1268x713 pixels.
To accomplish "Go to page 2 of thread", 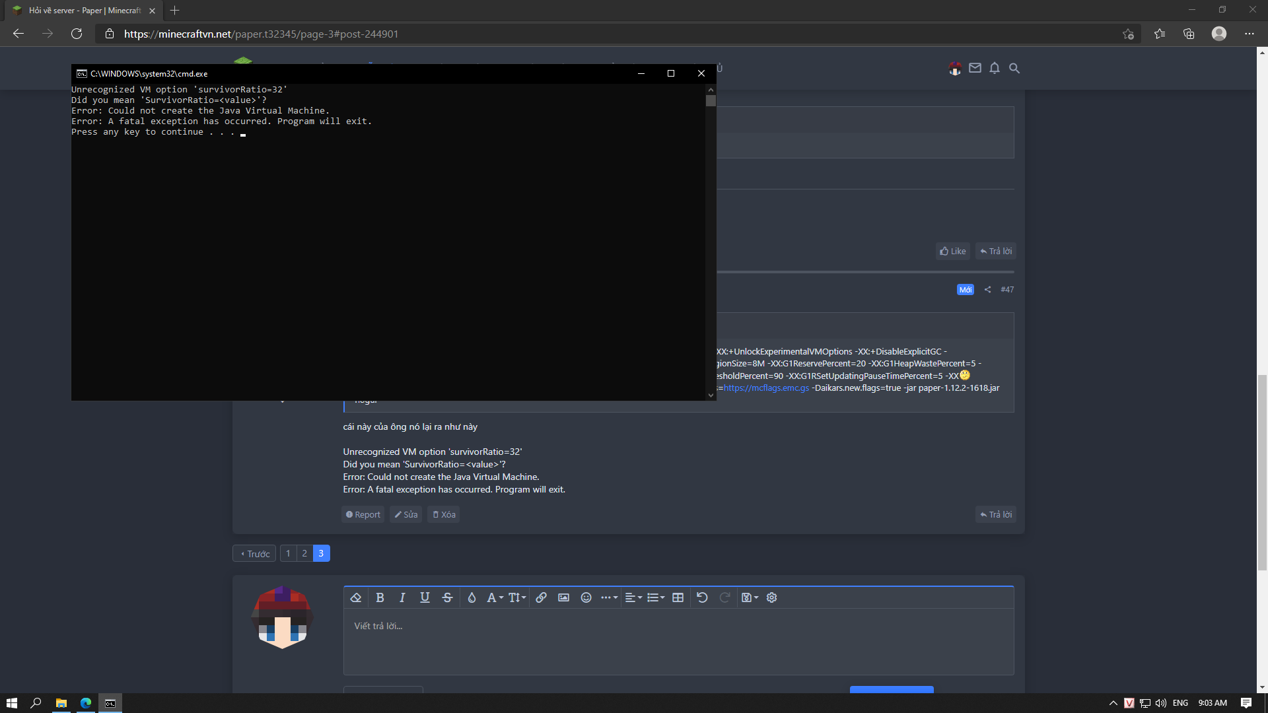I will 304,553.
